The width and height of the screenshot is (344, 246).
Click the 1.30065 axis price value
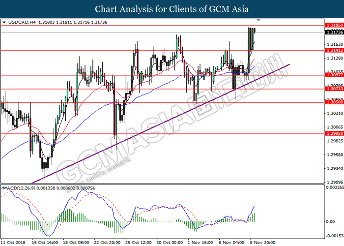[335, 127]
